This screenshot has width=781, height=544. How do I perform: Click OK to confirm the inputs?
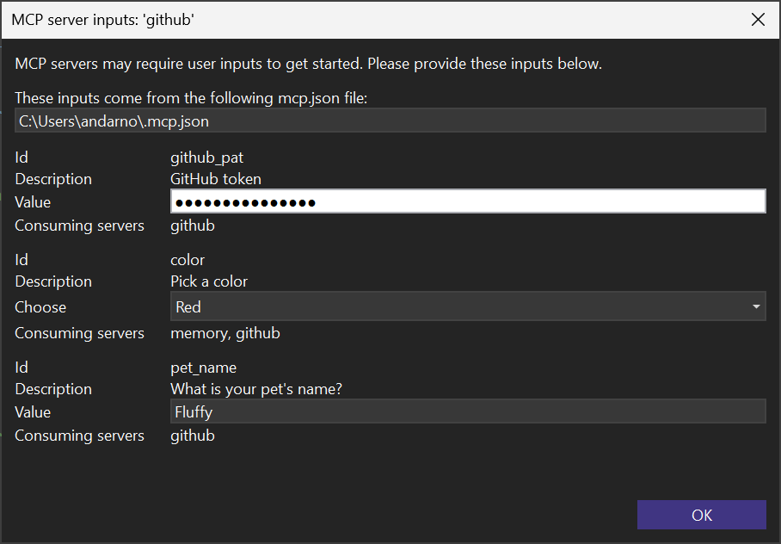pos(701,515)
